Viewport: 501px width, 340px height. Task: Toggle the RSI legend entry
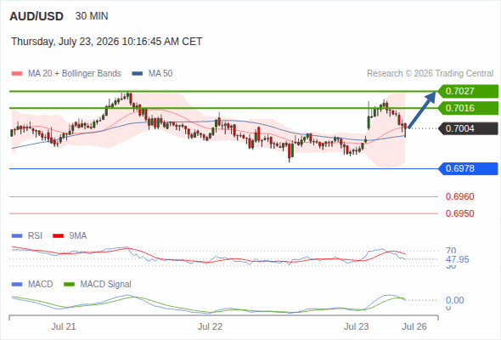coord(27,235)
